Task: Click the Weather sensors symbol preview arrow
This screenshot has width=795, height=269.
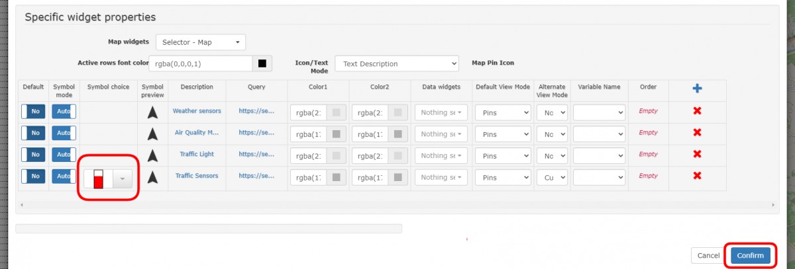Action: tap(152, 112)
